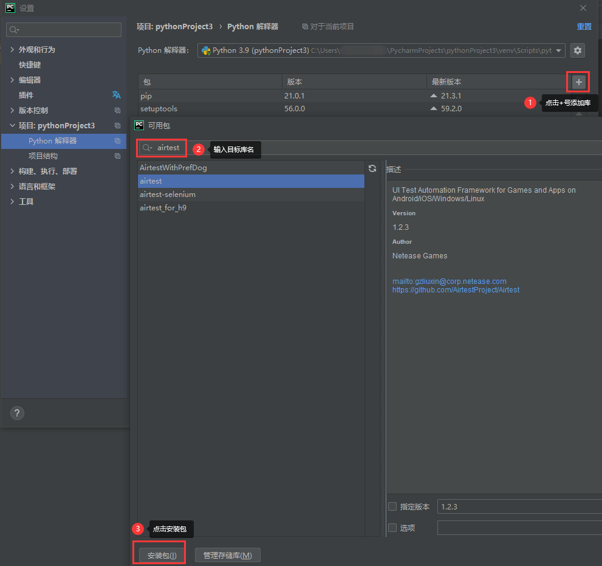Click the PyCharm logo in the 设置 title bar
The height and width of the screenshot is (566, 602).
pyautogui.click(x=10, y=8)
